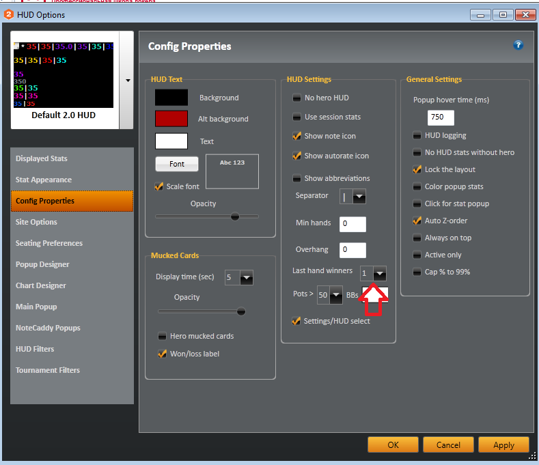Go to Seating Preferences
The image size is (539, 465).
click(49, 243)
